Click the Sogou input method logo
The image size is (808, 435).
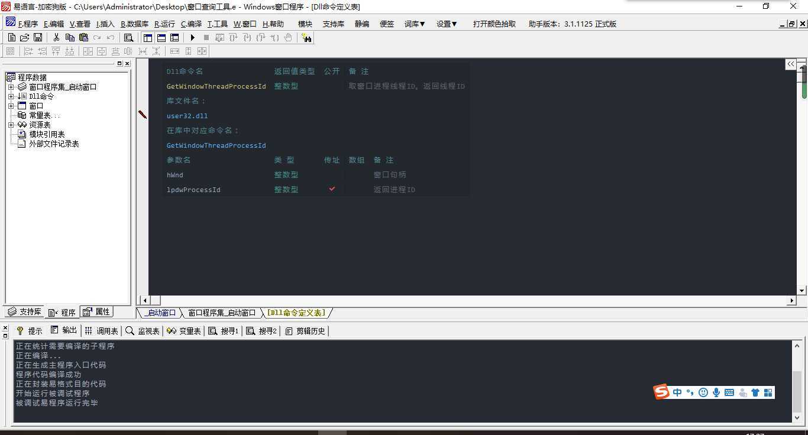click(661, 391)
